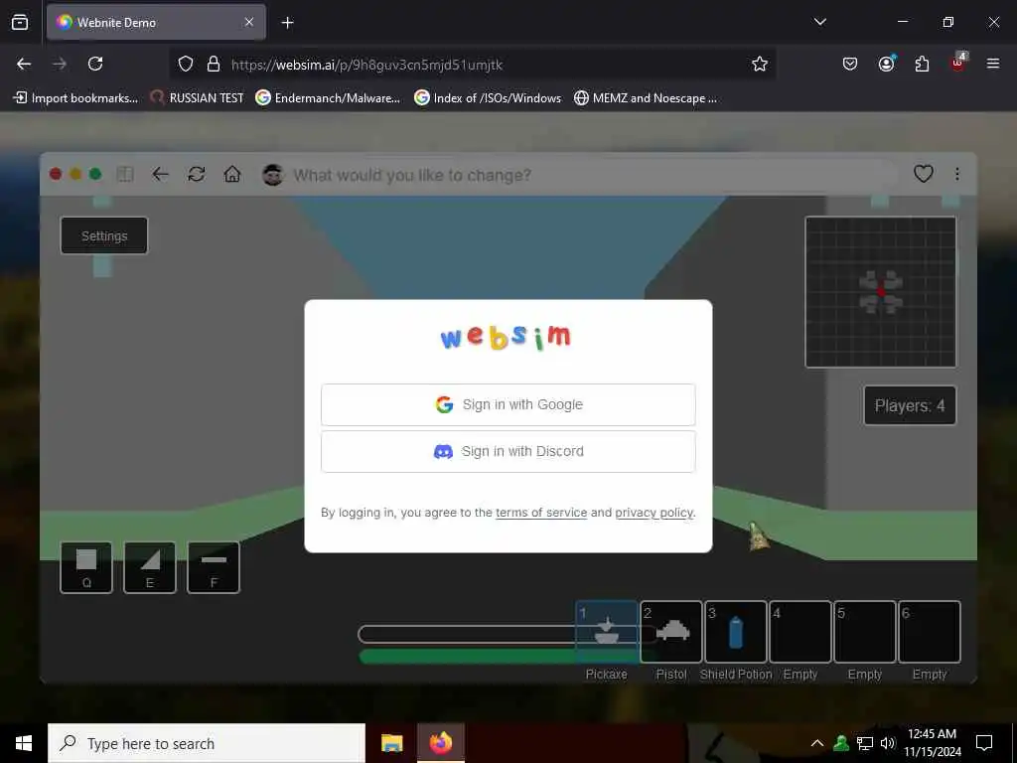This screenshot has height=763, width=1017.
Task: Click the green health bar
Action: [x=467, y=657]
